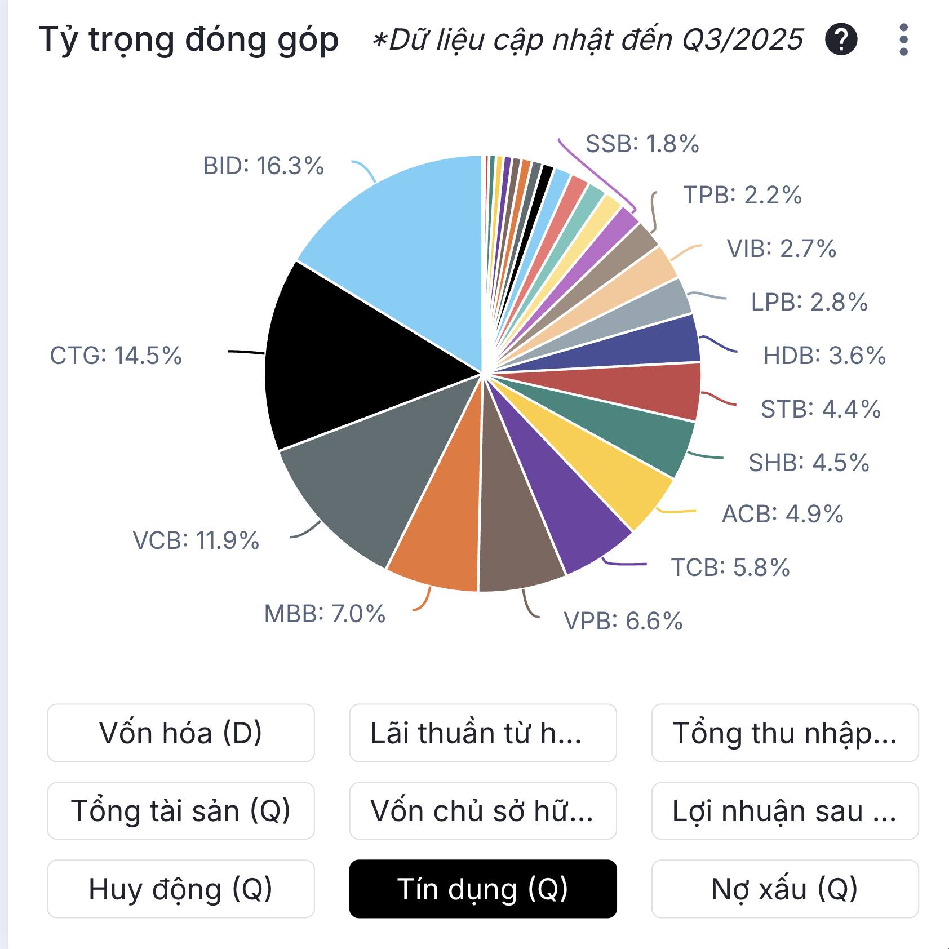This screenshot has height=949, width=949.
Task: Select Huy động (Q) metric
Action: (181, 889)
